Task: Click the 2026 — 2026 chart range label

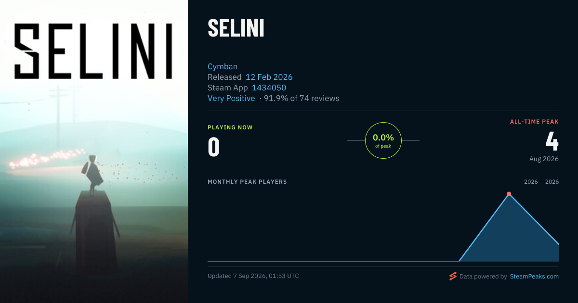Action: (541, 182)
